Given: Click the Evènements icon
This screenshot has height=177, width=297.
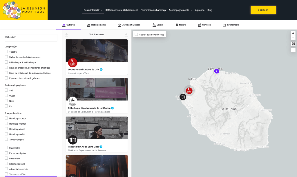Looking at the screenshot, I should point(225,25).
